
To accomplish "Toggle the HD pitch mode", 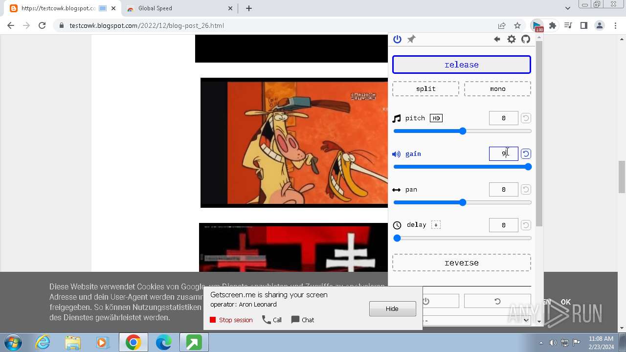I will coord(436,118).
